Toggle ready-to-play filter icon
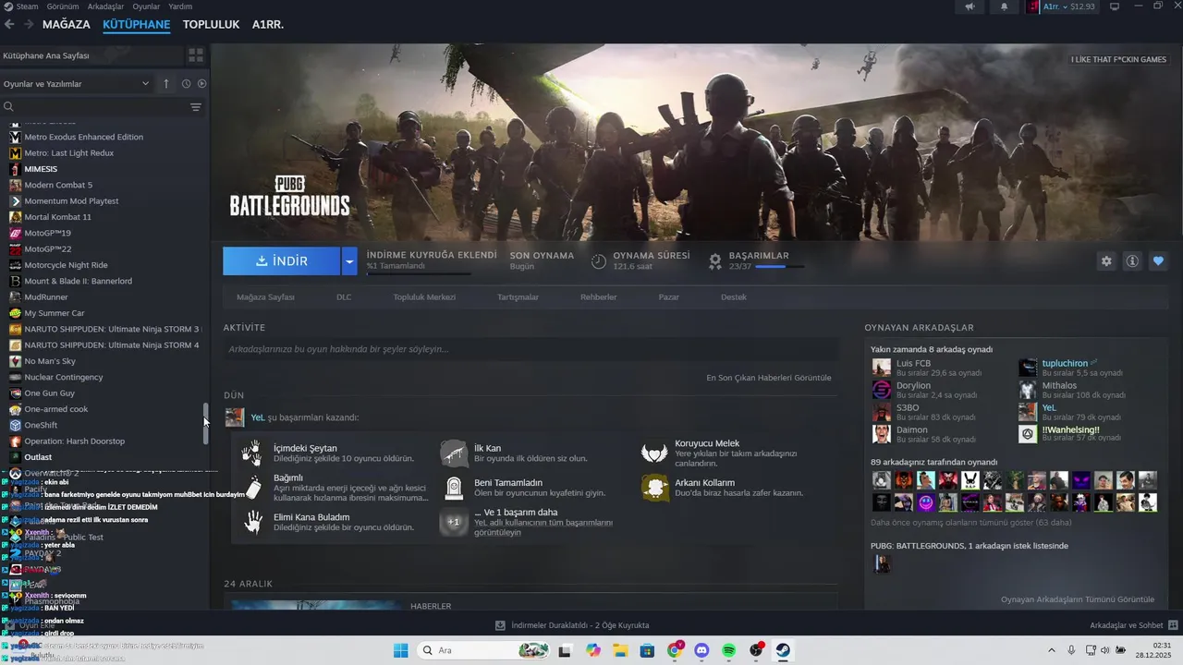 (201, 84)
